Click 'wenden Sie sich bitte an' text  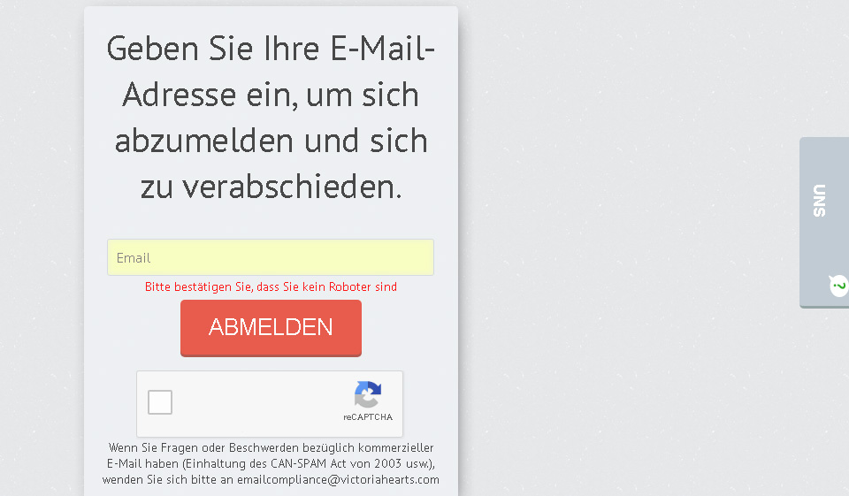tap(168, 479)
